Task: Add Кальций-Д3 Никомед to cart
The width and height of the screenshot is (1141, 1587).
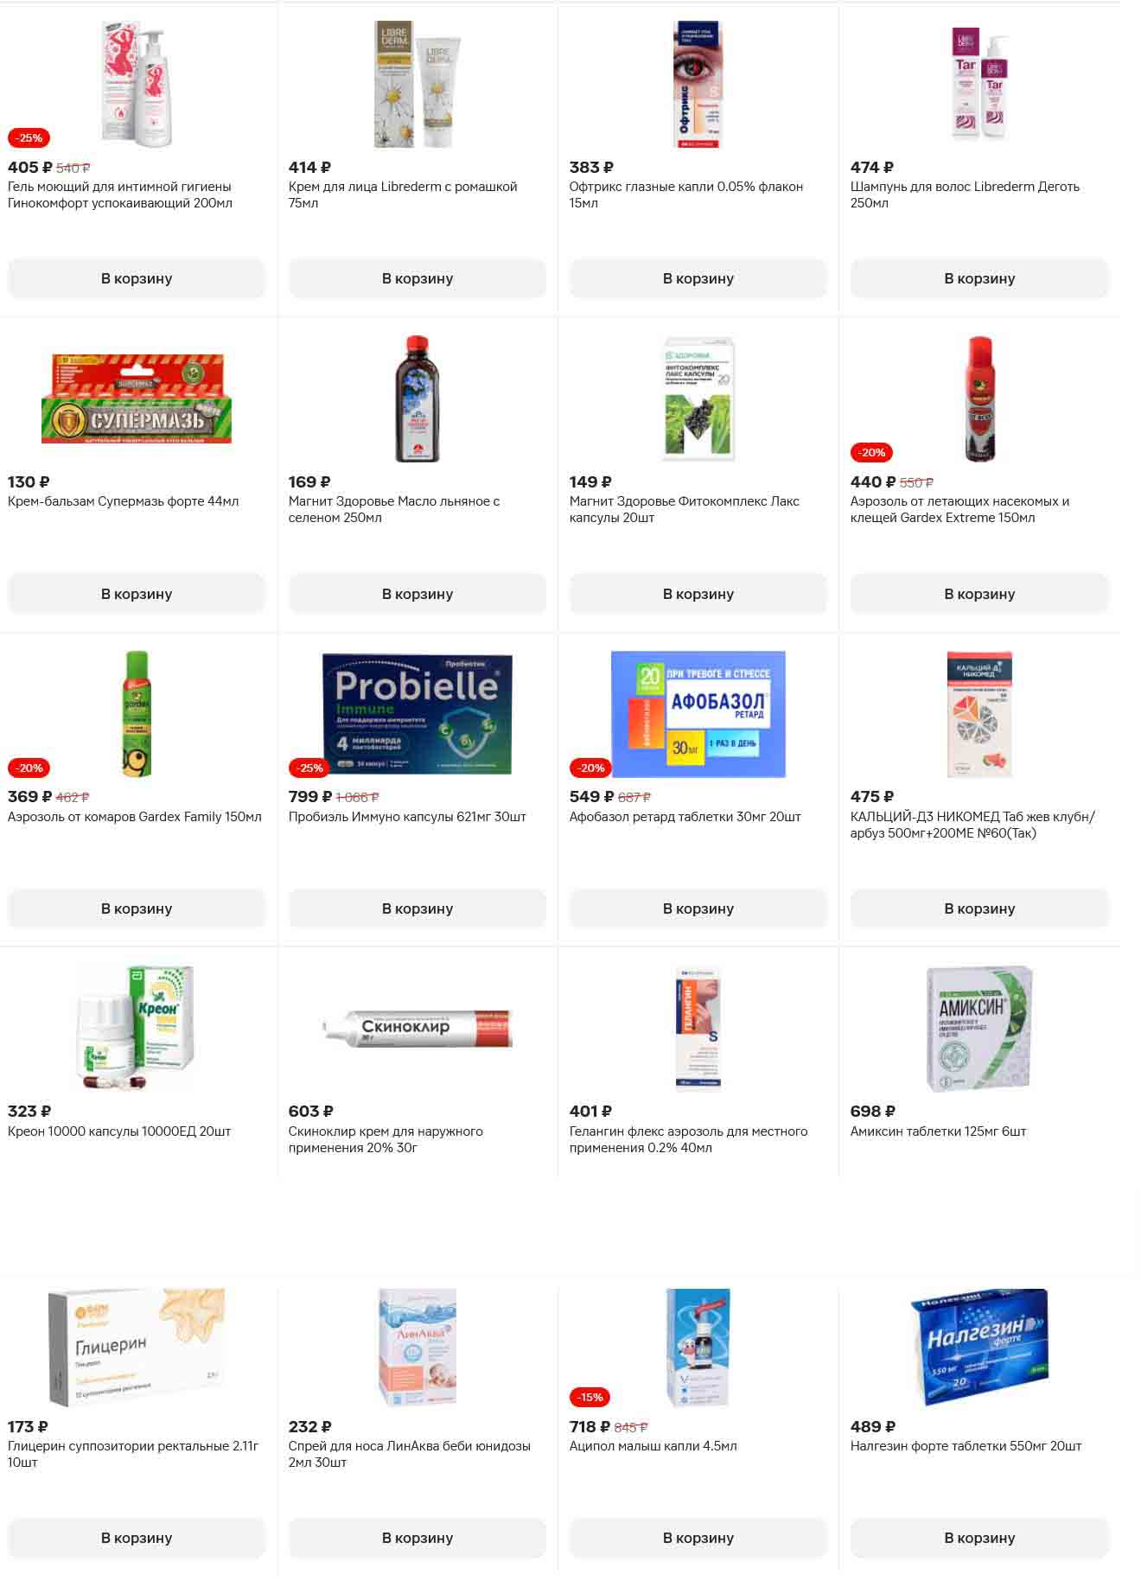Action: (979, 908)
